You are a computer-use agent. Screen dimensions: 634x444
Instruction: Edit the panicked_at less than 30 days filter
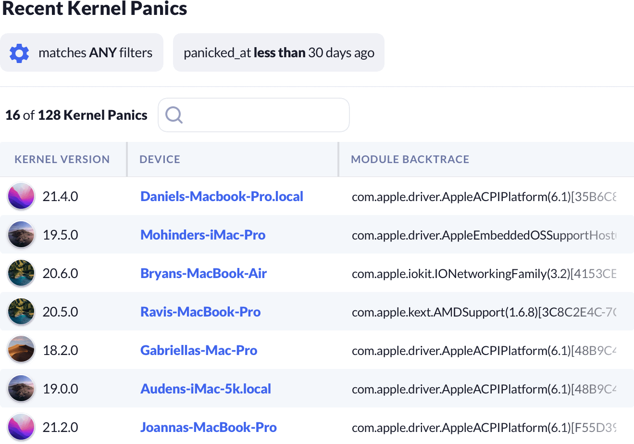coord(278,53)
